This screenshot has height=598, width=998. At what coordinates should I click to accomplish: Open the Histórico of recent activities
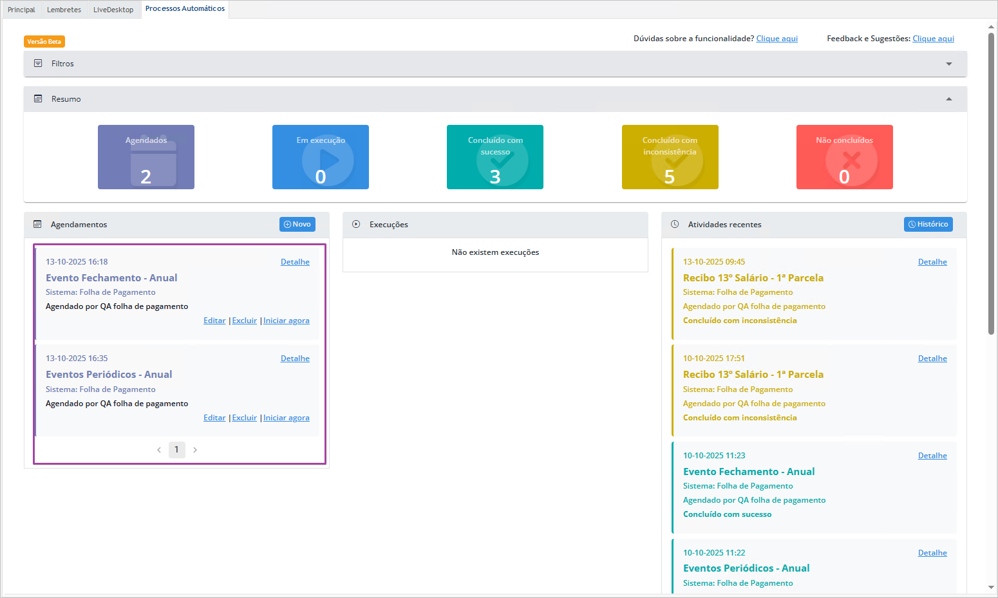[x=928, y=224]
